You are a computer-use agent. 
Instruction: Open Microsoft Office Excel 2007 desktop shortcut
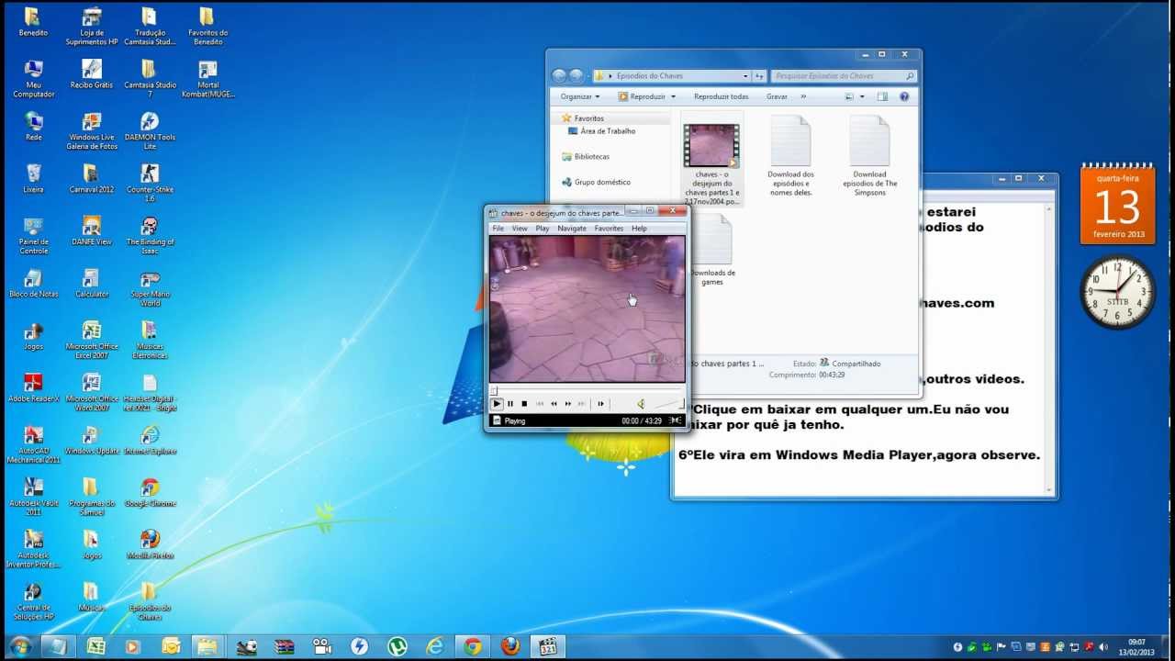(x=91, y=340)
